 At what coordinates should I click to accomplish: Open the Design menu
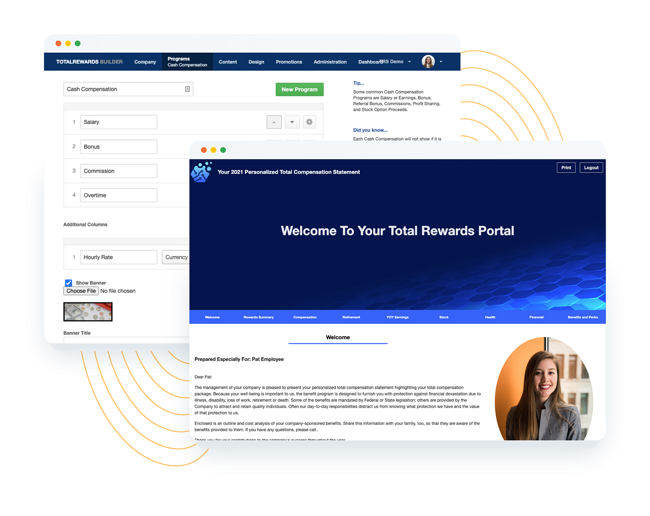point(256,62)
